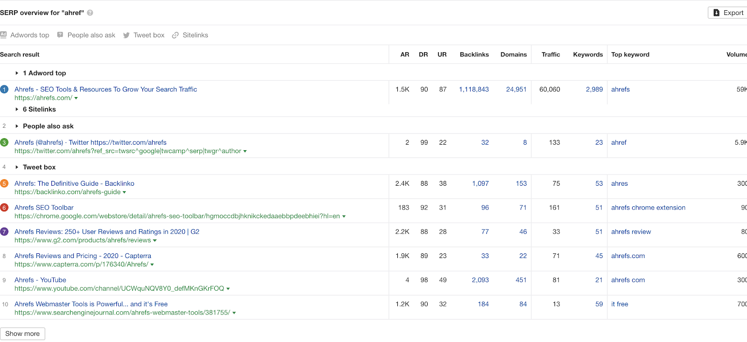The height and width of the screenshot is (342, 747).
Task: Click position badge 6 for SEO Toolbar
Action: click(x=4, y=208)
